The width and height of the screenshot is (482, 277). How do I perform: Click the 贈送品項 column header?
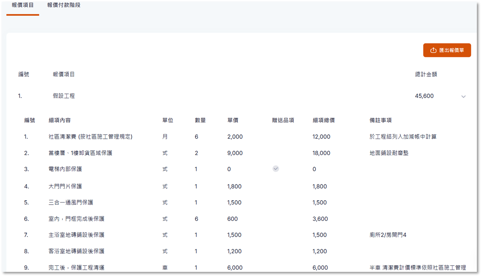click(283, 120)
